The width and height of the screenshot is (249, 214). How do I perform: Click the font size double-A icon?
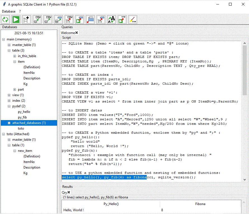[112, 20]
